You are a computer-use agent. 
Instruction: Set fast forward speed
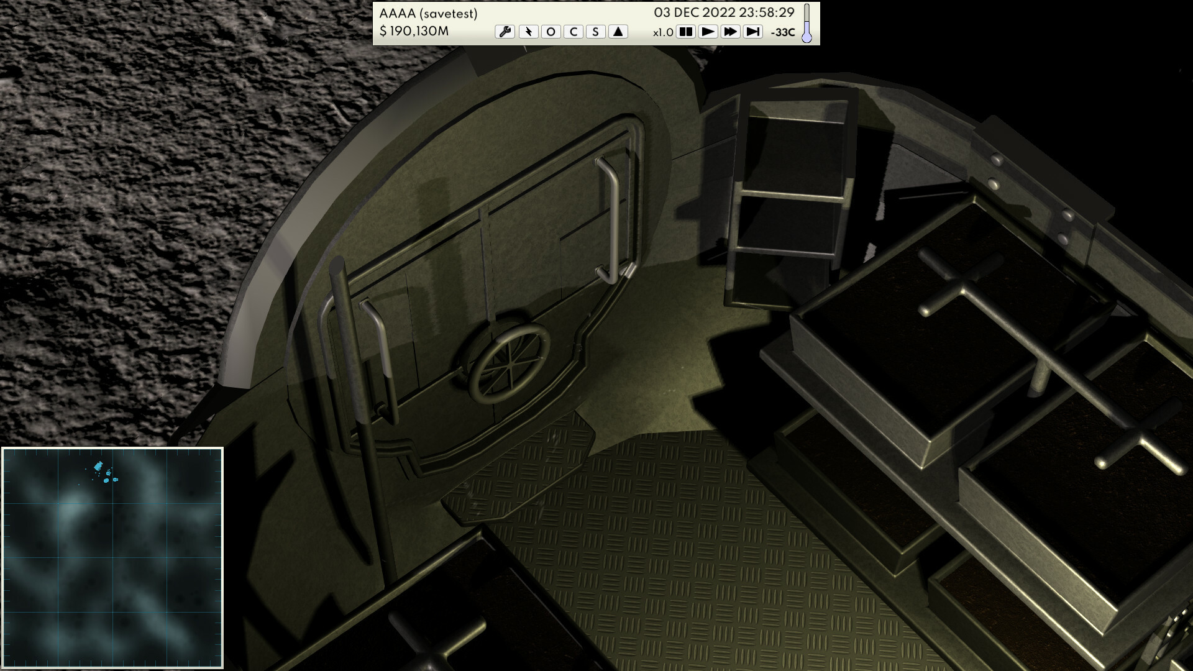(x=730, y=32)
